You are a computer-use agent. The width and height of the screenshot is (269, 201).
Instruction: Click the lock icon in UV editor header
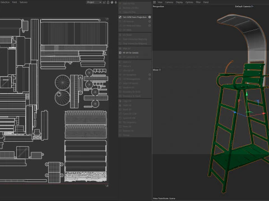click(108, 2)
